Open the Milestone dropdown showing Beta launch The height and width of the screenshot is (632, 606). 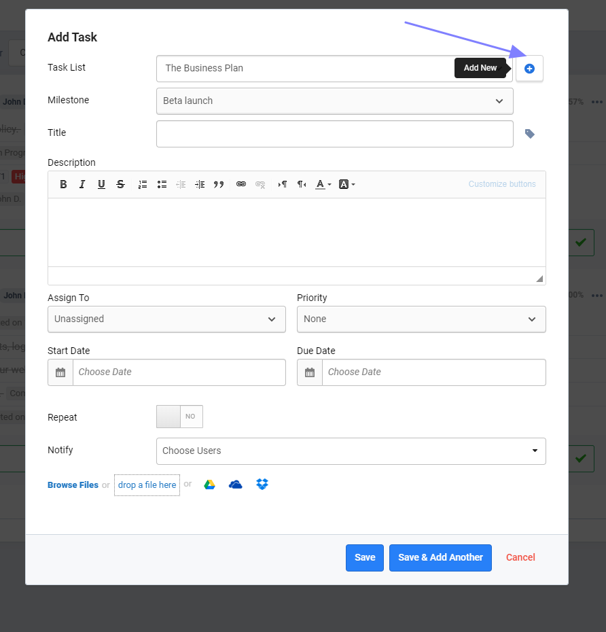click(335, 101)
